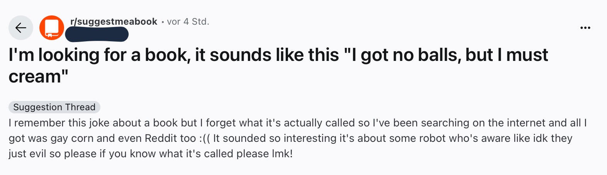
Task: Click the post title starting "I'm looking for a book"
Action: tap(278, 55)
